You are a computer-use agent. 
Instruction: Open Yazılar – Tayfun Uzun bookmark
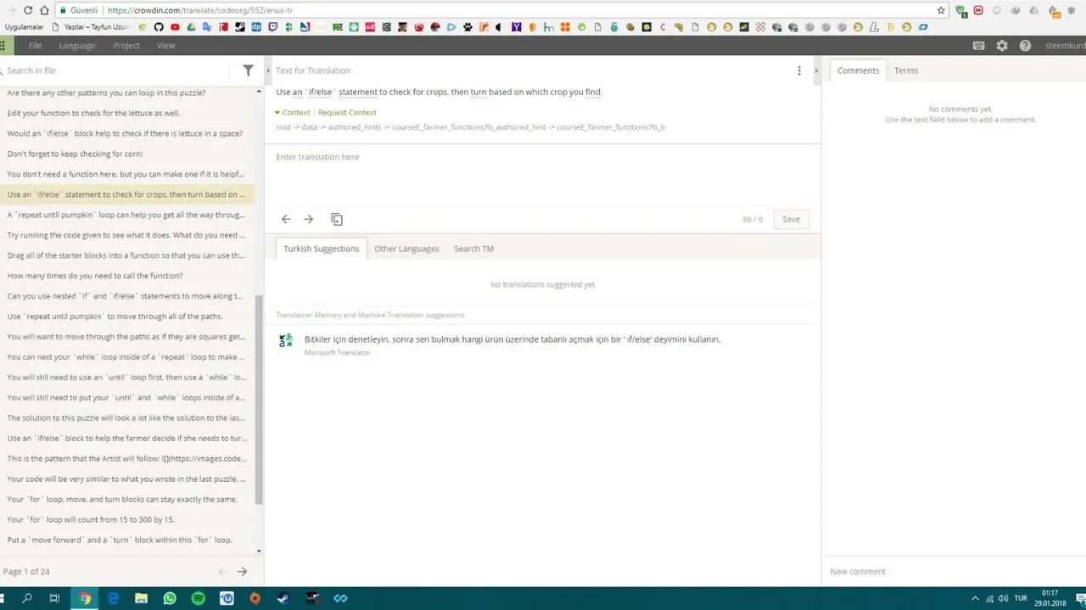(90, 27)
